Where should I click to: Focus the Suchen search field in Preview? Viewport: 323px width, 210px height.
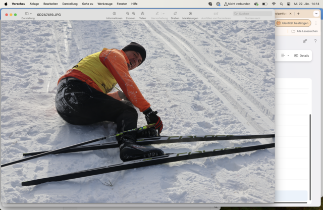point(252,14)
